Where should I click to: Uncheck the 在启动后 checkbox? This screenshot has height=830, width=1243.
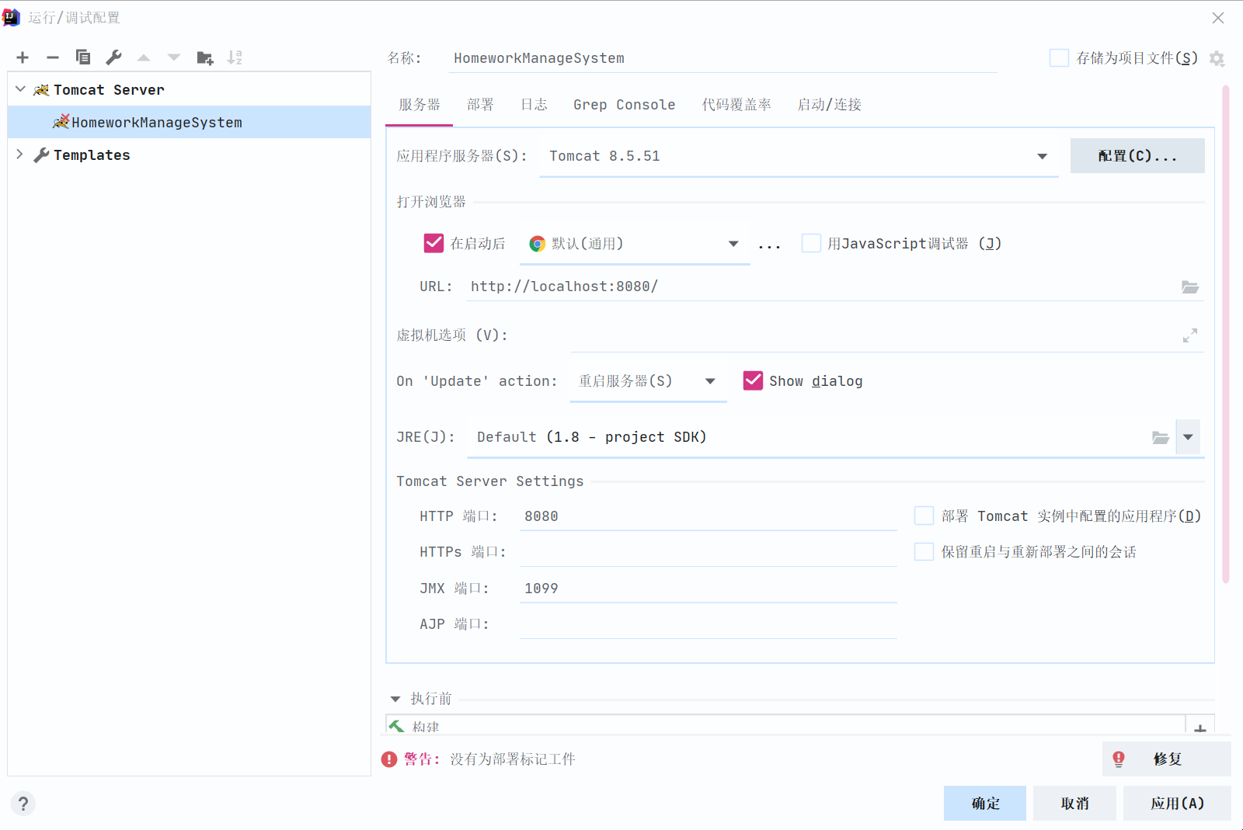point(433,243)
